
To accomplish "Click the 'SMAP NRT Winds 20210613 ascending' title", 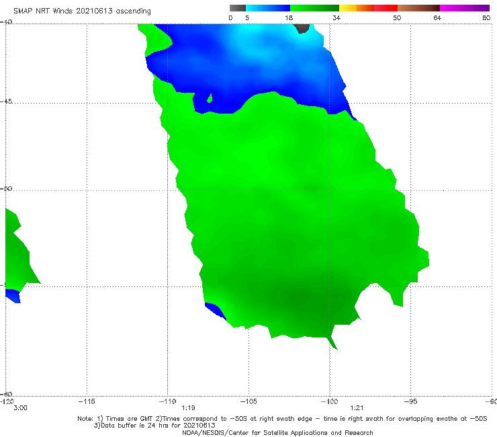I will click(x=82, y=11).
